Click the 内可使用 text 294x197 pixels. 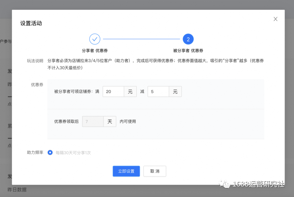128,122
